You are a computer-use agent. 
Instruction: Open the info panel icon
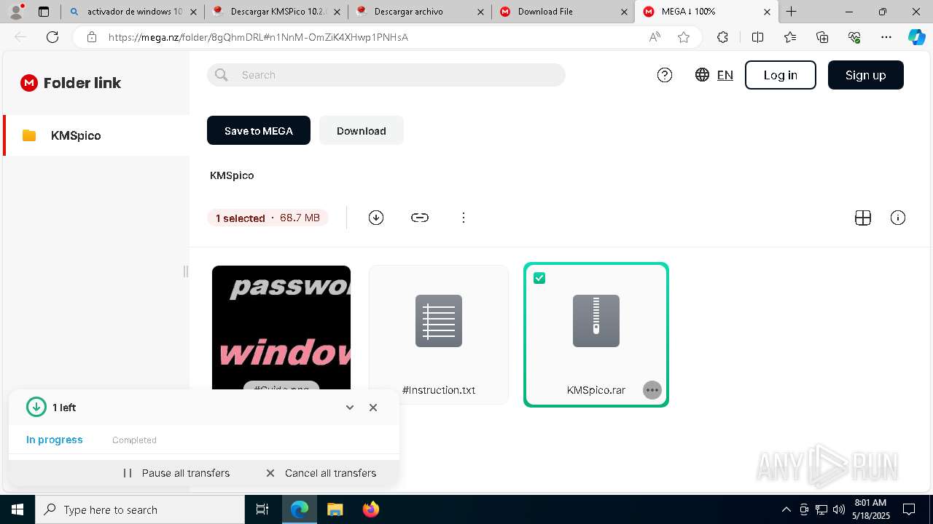tap(898, 218)
